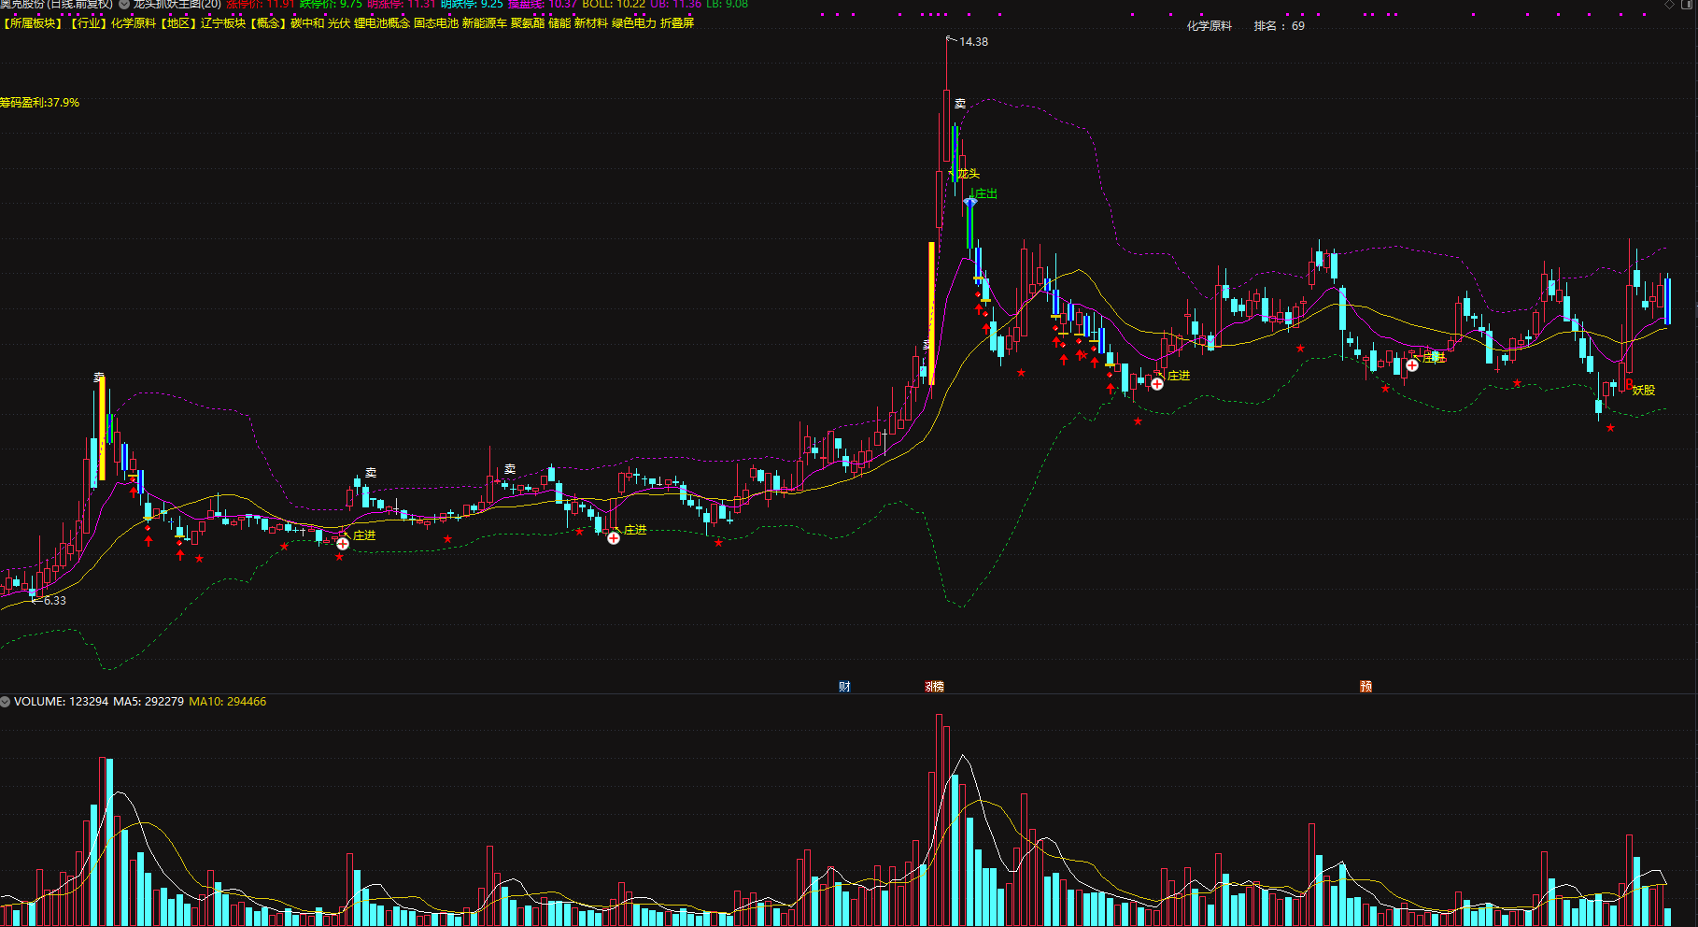The height and width of the screenshot is (927, 1698).
Task: Click the orange 预 forecast marker
Action: 1365,687
